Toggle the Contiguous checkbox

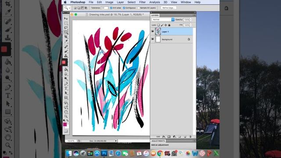(124, 8)
